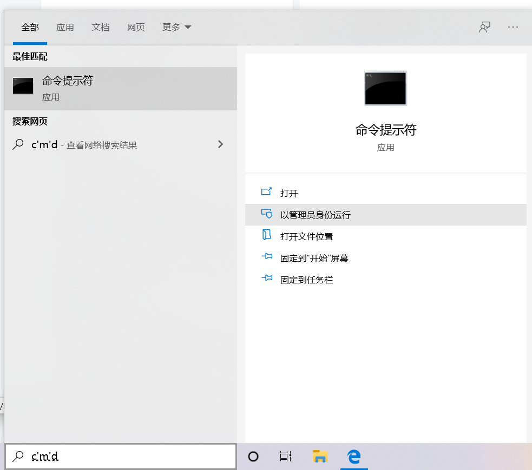Image resolution: width=532 pixels, height=470 pixels.
Task: Click the large 命令提示符 preview thumbnail
Action: pos(385,88)
